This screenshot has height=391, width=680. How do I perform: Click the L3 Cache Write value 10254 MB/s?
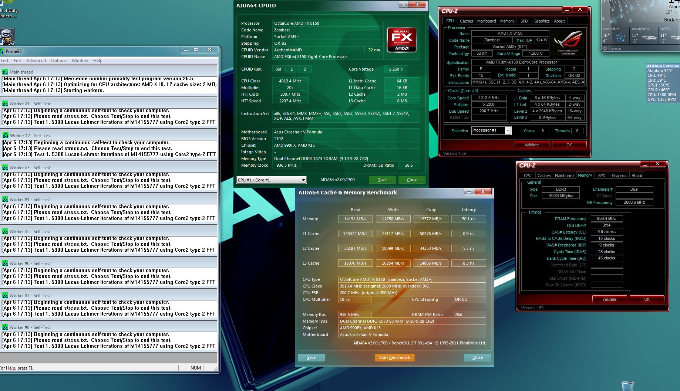pos(393,263)
